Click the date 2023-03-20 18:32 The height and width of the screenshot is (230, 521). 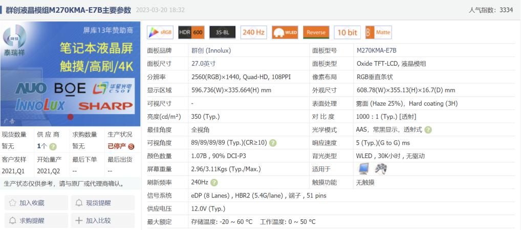click(160, 10)
